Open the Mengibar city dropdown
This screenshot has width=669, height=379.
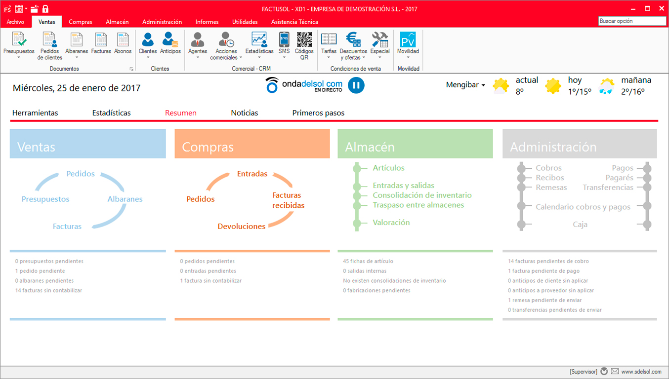(465, 85)
